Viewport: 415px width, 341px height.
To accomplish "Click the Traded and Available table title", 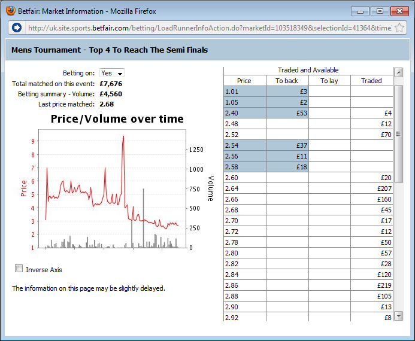I will pos(308,70).
